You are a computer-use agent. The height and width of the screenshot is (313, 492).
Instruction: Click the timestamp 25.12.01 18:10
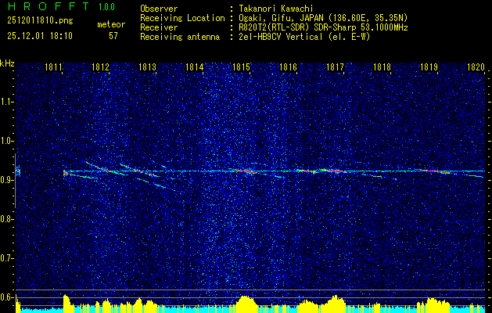[40, 35]
